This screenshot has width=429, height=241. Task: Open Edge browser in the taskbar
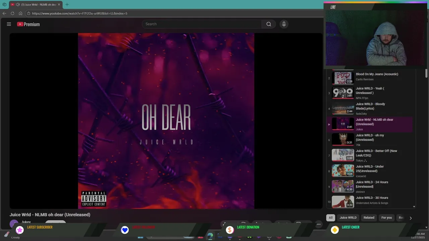(210, 236)
